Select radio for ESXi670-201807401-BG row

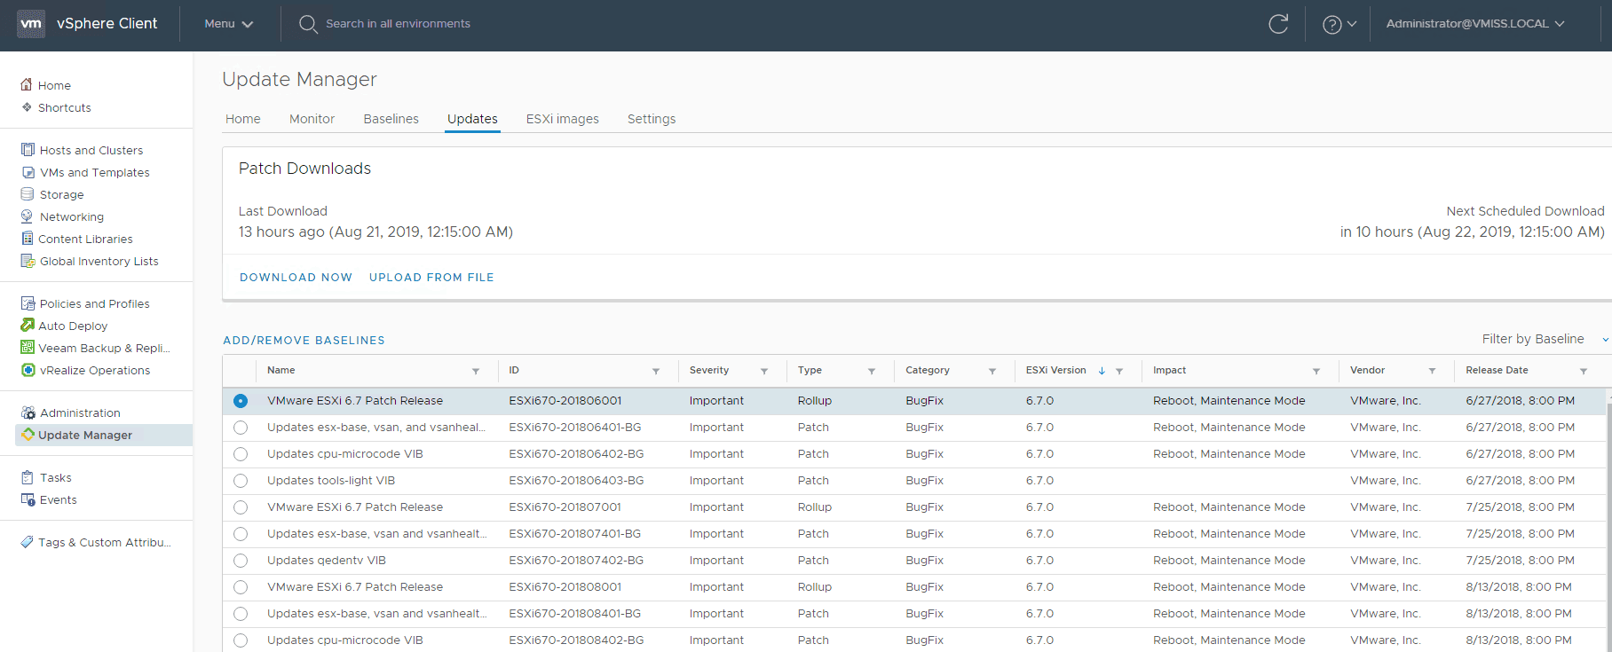coord(241,534)
